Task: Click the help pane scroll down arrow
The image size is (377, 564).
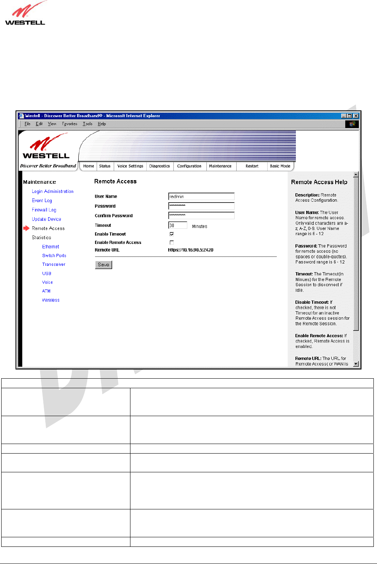Action: [356, 364]
